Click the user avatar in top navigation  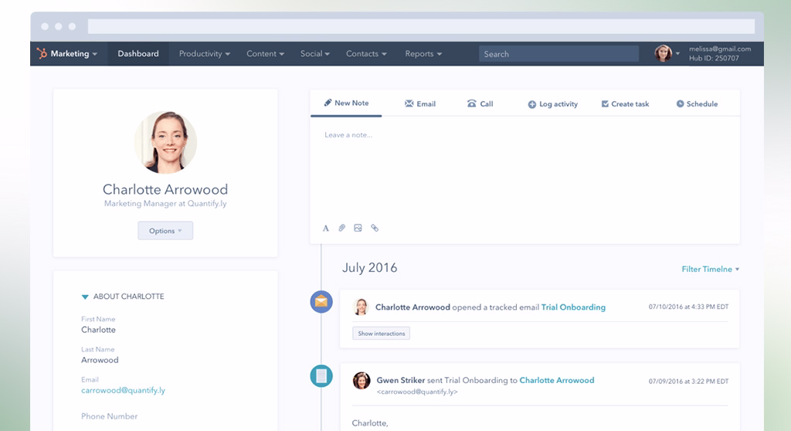click(664, 53)
